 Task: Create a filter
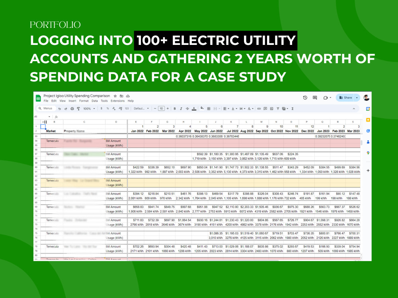point(278,109)
